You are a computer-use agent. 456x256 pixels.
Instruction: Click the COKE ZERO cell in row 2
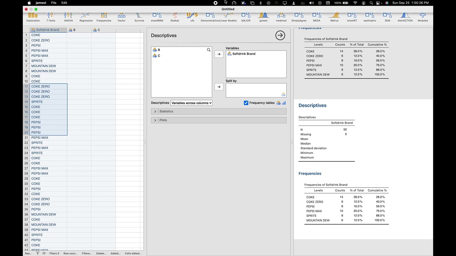[48, 40]
